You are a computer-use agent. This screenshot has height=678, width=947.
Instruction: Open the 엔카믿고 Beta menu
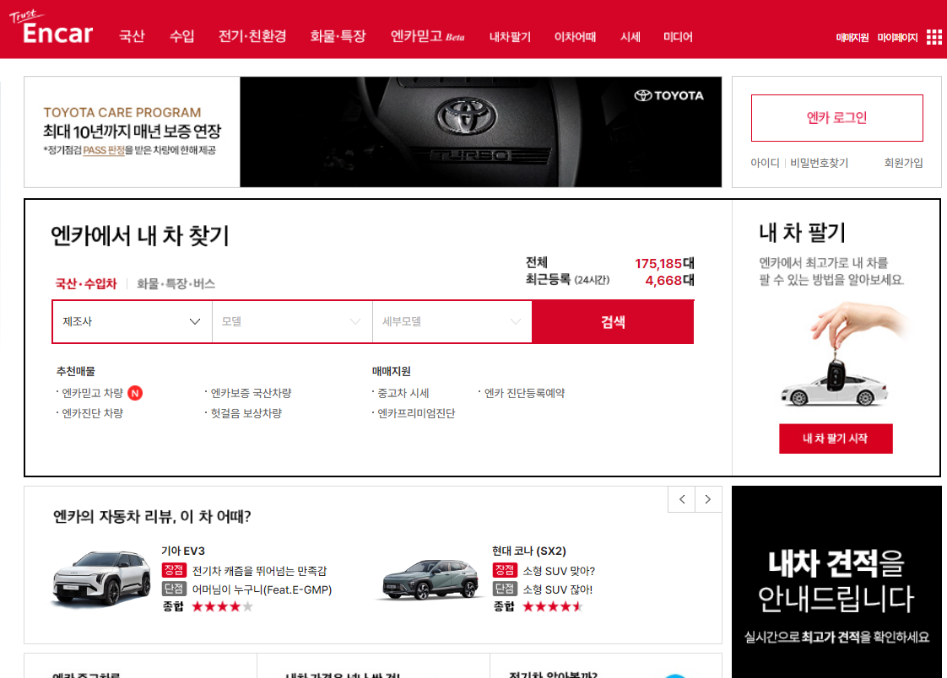tap(428, 36)
